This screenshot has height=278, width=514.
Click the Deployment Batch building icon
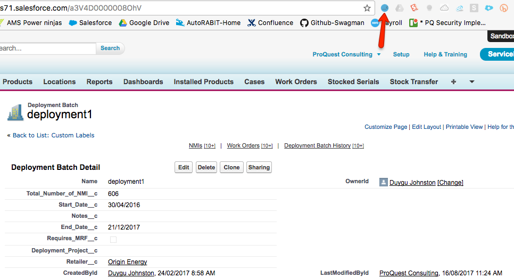point(15,112)
